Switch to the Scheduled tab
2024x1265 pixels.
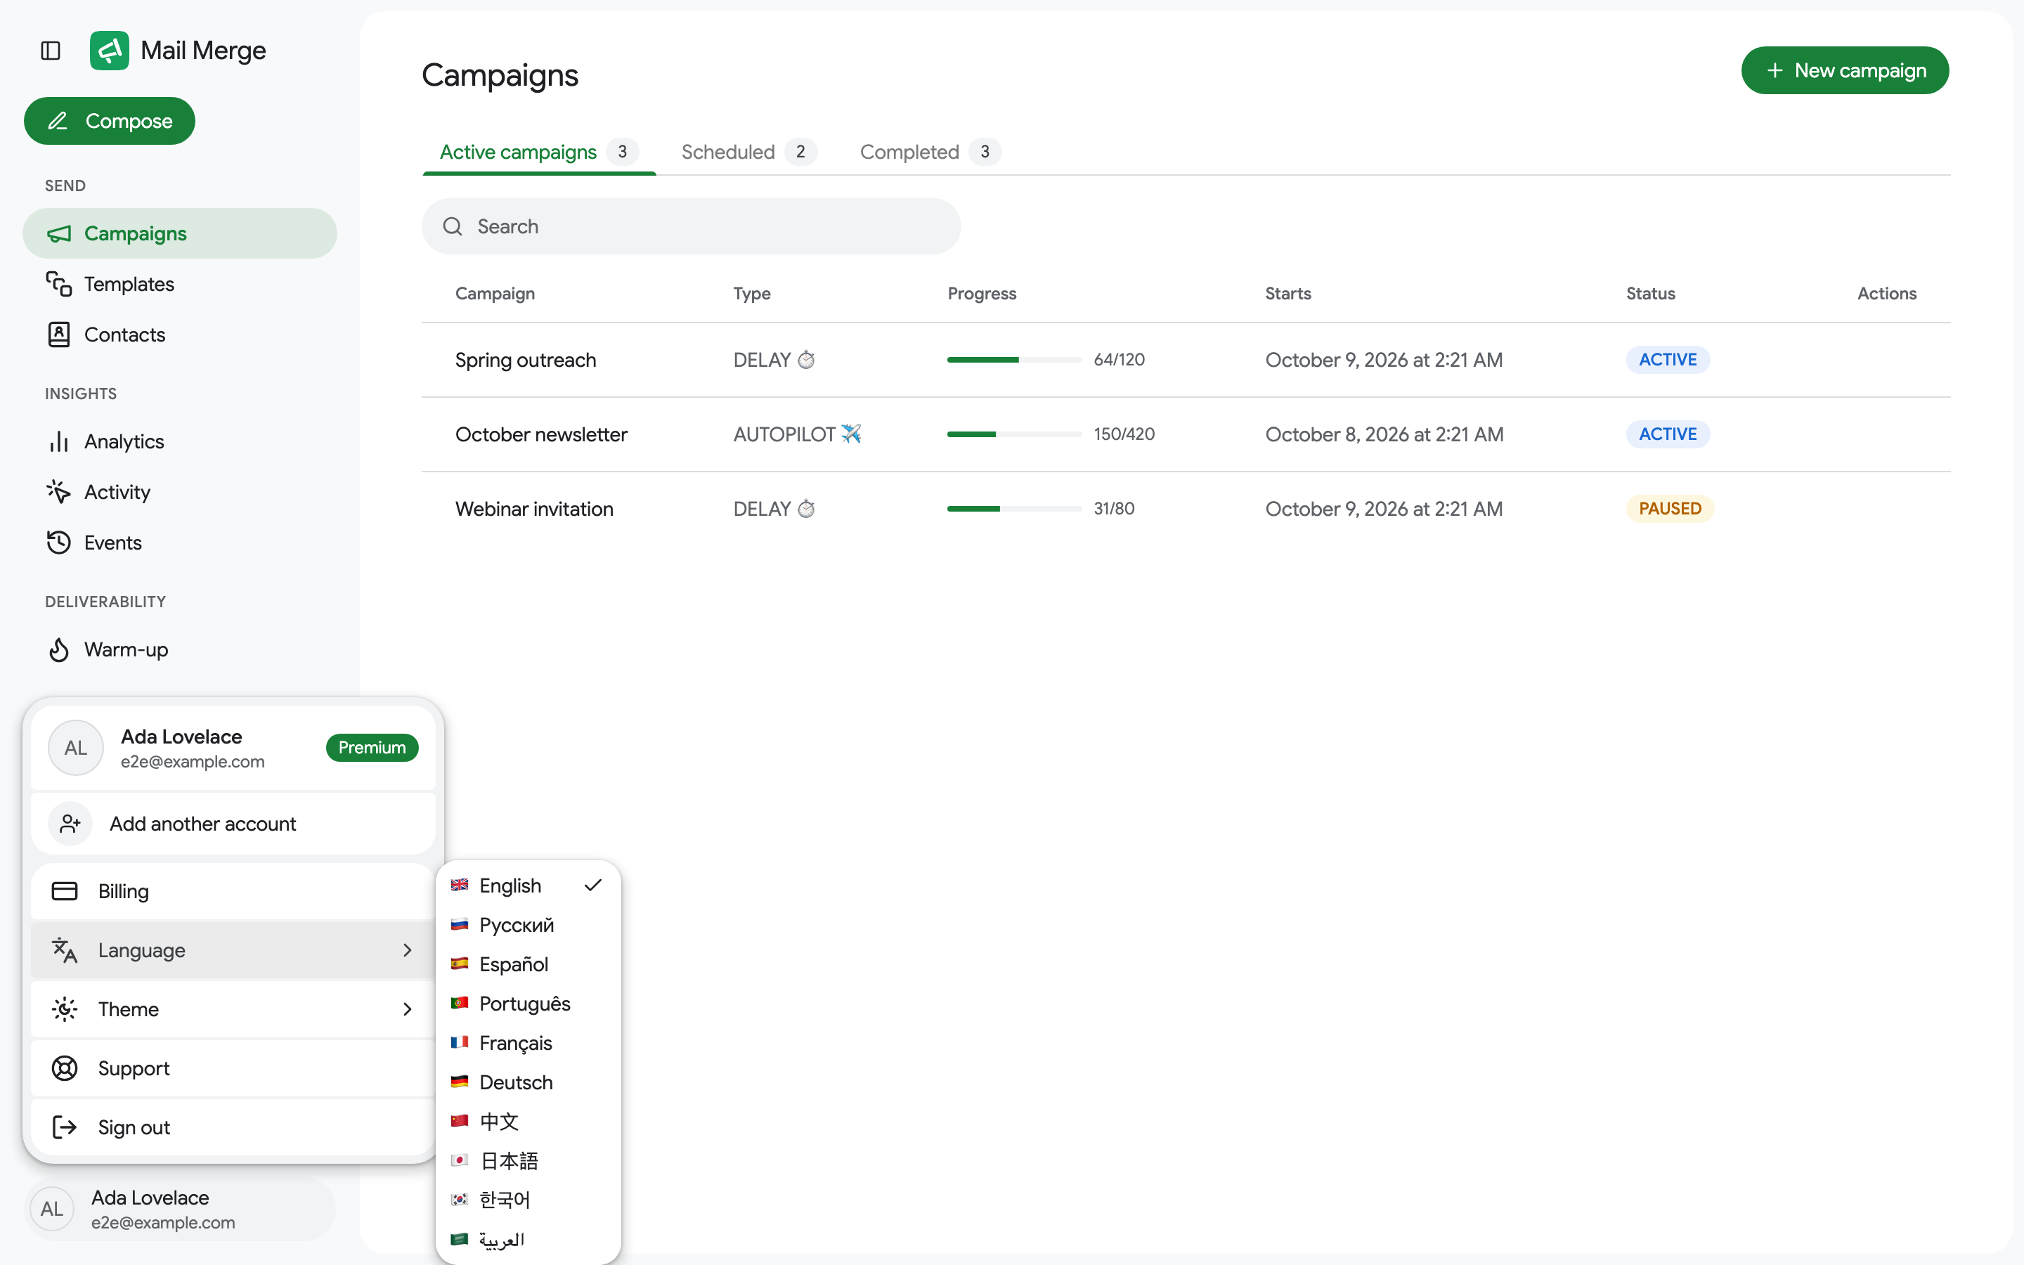(748, 153)
